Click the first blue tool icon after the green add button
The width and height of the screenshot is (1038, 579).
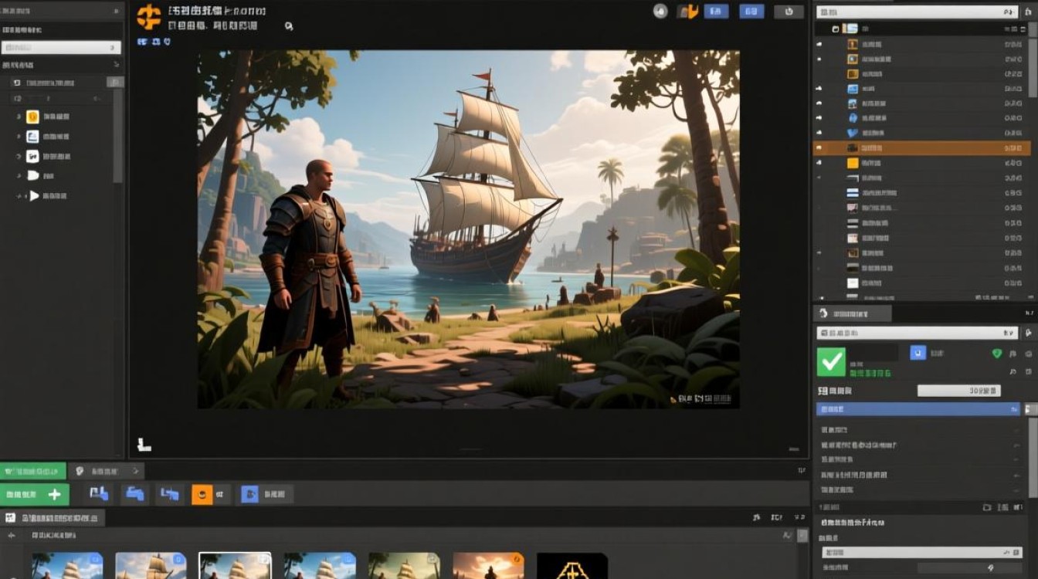point(100,495)
